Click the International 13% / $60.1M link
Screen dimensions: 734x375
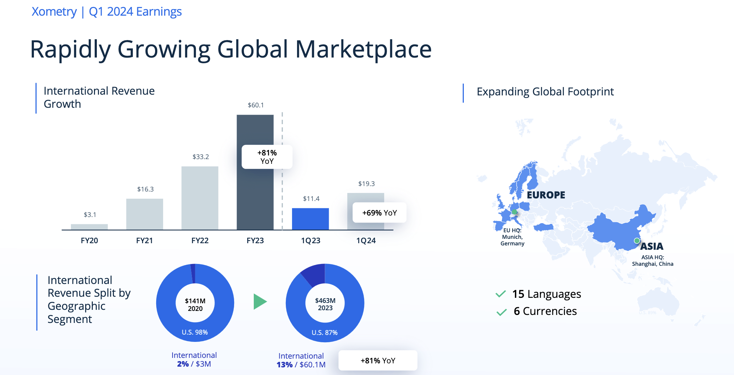(301, 360)
